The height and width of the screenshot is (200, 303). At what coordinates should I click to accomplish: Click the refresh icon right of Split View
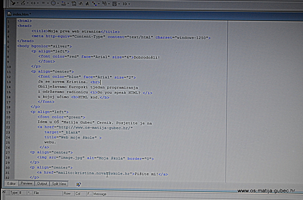[78, 185]
